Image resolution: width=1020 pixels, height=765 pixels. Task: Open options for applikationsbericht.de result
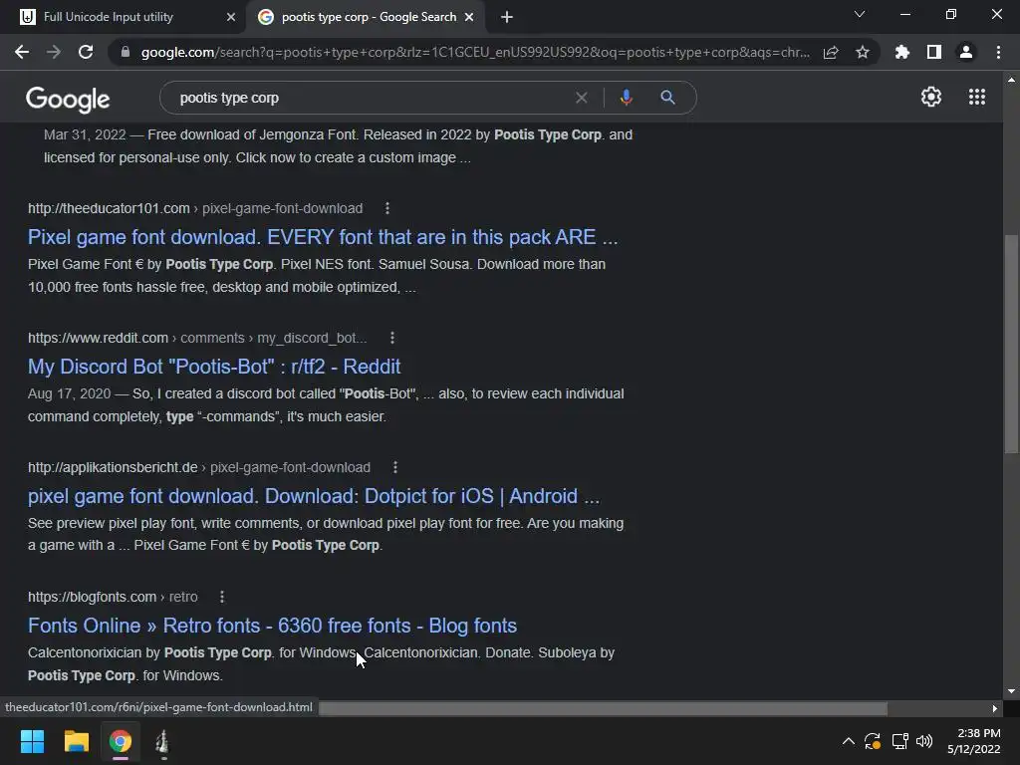click(394, 467)
